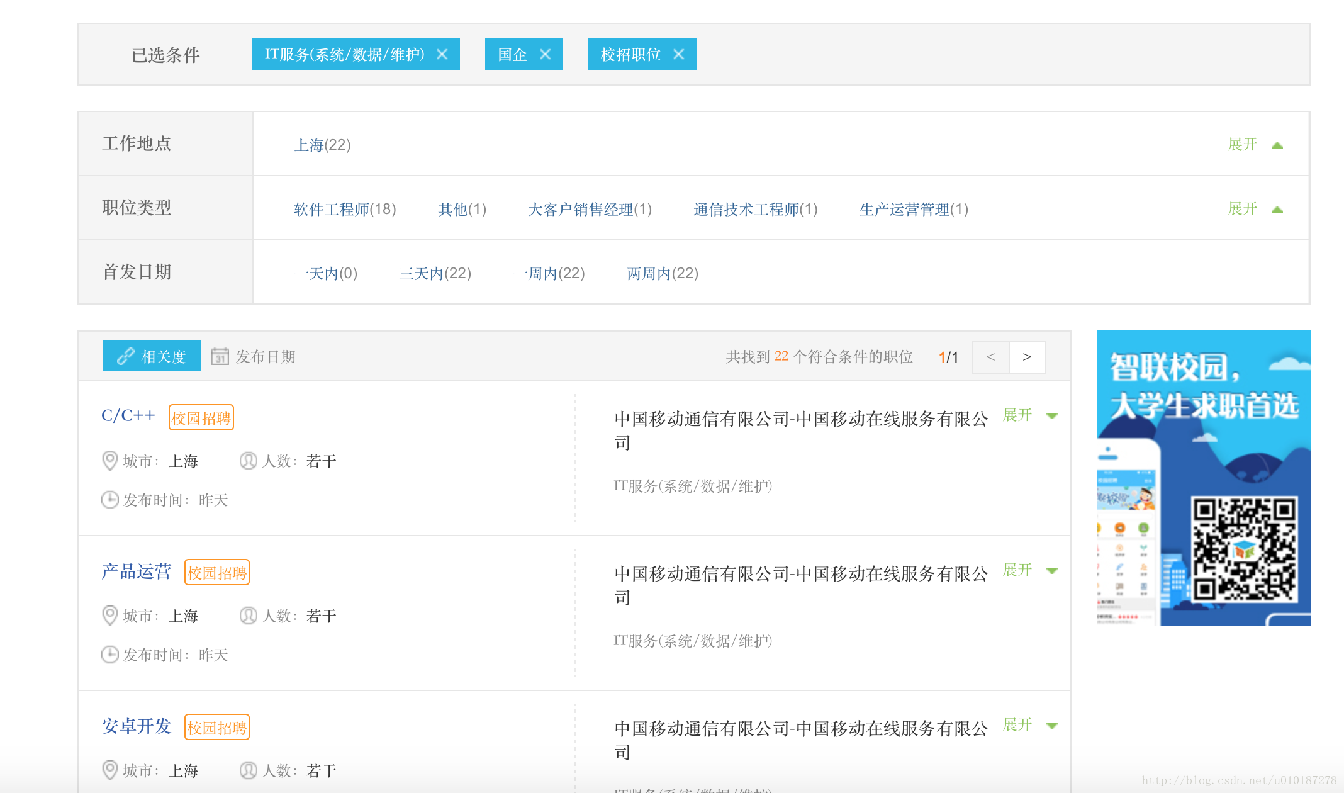Remove the IT服务(系统/数据/维护) filter tag
This screenshot has height=793, width=1344.
tap(442, 55)
